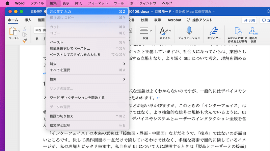Screen dimensions: 270x151
Task: Open the ウィンドウ menu
Action: (x=148, y=3)
